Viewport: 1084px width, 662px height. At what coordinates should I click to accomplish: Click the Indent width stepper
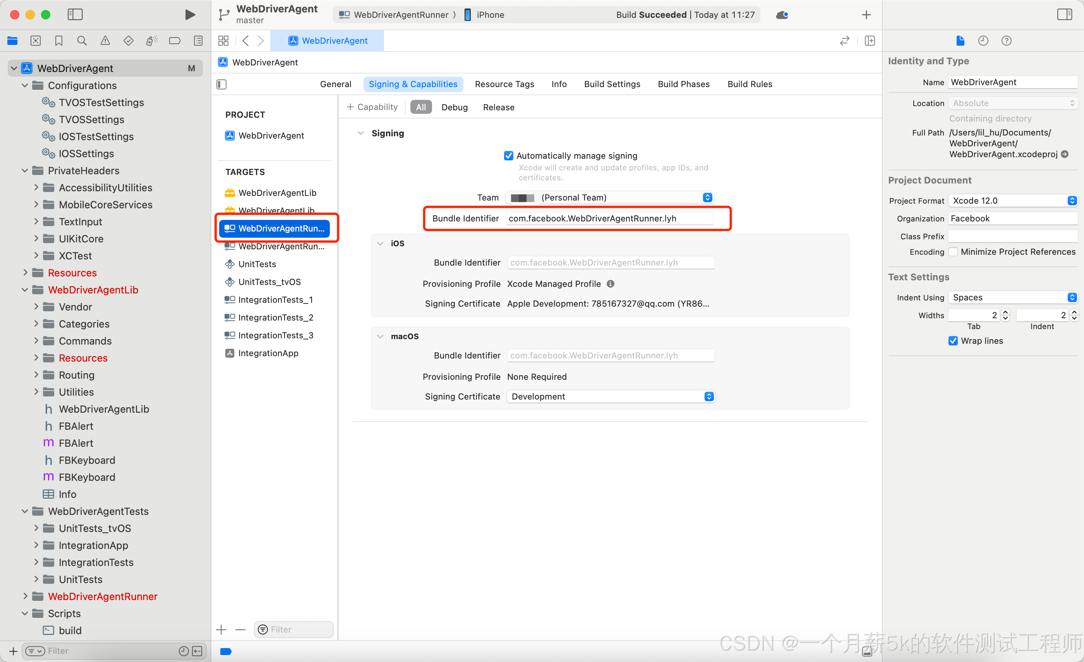click(x=1074, y=316)
